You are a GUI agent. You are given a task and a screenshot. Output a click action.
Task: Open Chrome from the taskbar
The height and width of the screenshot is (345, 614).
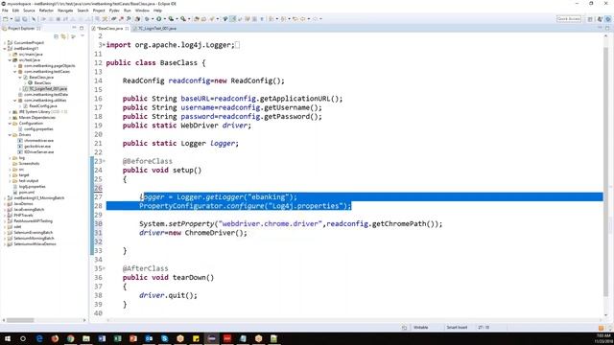click(x=70, y=338)
